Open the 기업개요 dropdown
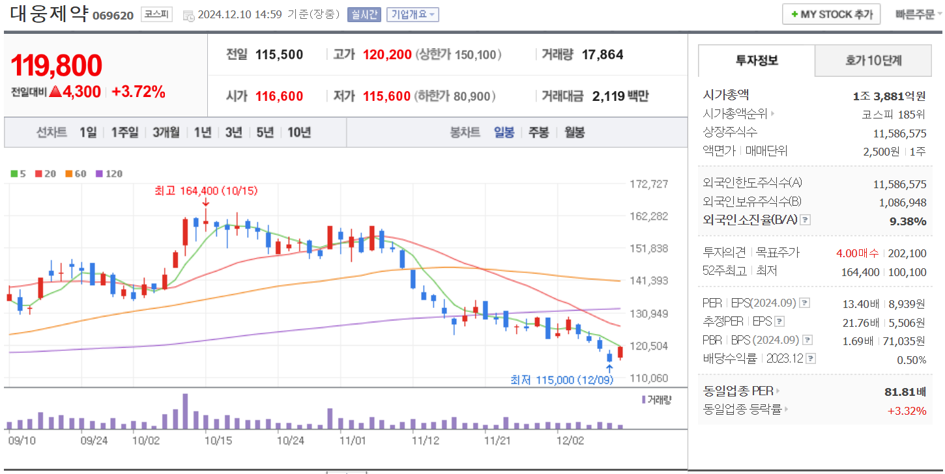 point(414,14)
